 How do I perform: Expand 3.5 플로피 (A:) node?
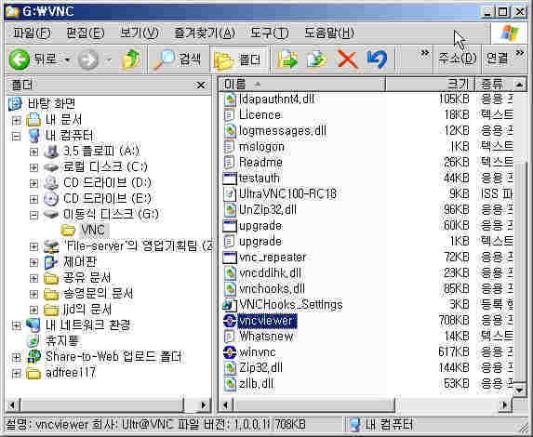pyautogui.click(x=33, y=152)
